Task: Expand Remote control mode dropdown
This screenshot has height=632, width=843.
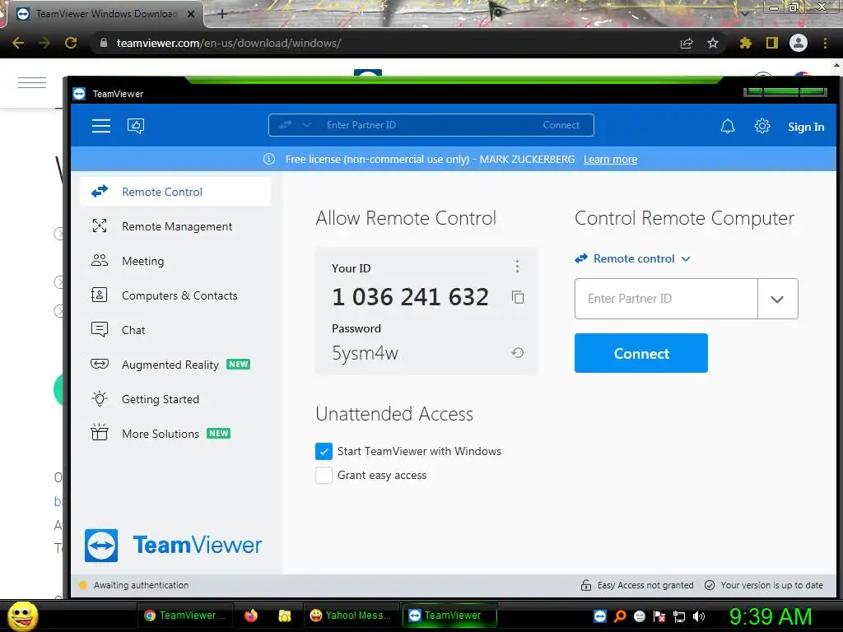Action: click(x=633, y=258)
